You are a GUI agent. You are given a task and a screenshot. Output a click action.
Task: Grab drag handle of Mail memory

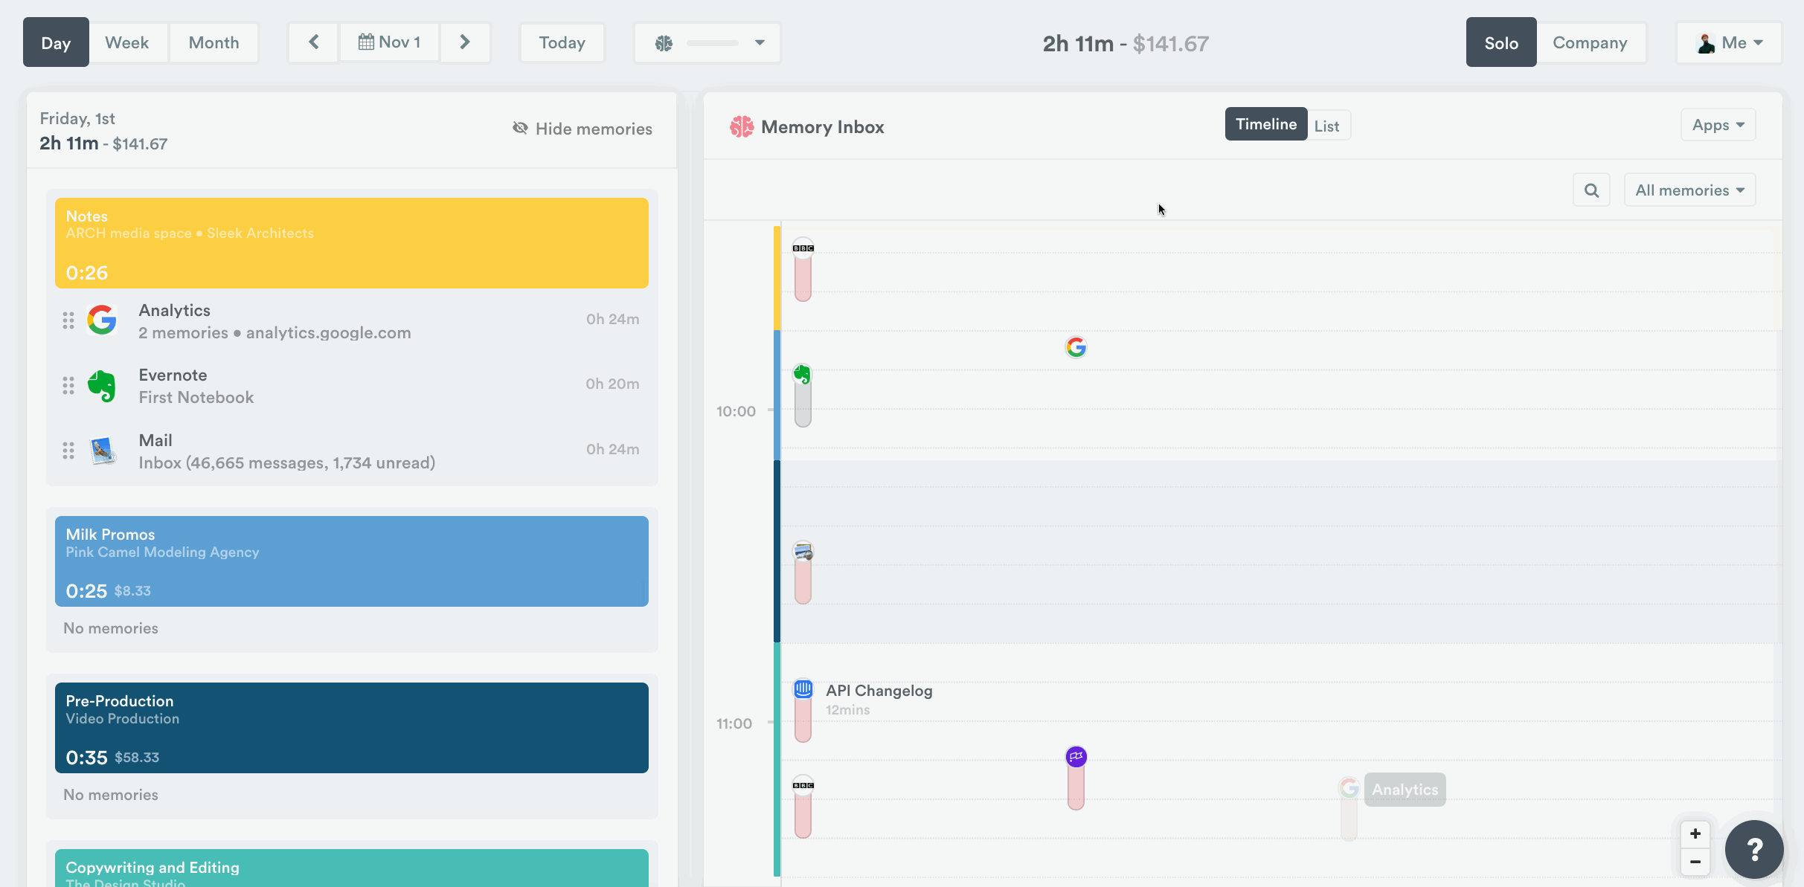(x=68, y=451)
